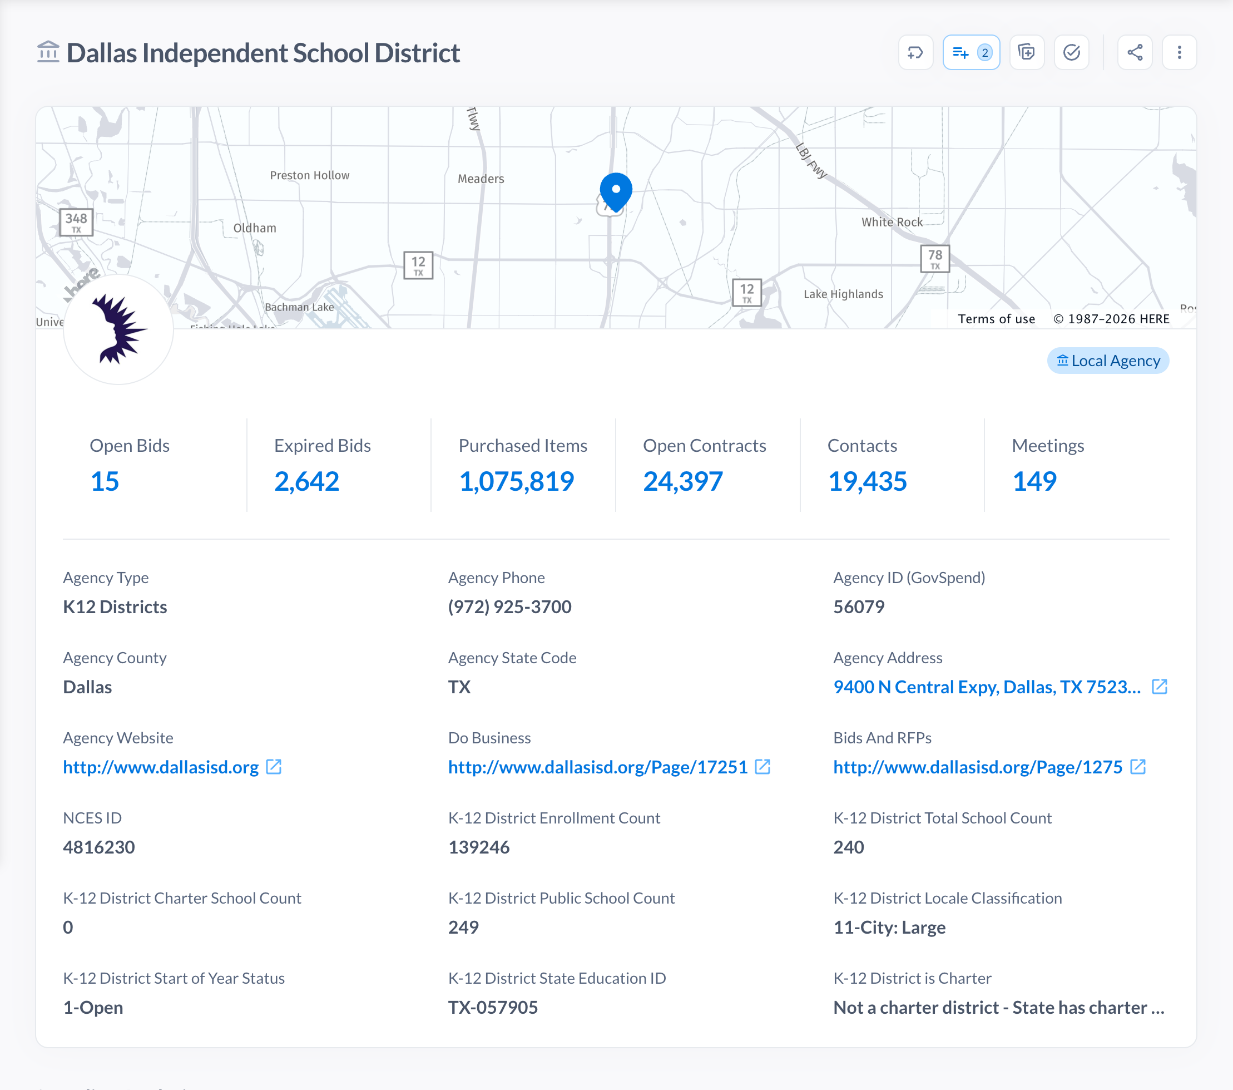Share this agency profile
The height and width of the screenshot is (1090, 1233).
pyautogui.click(x=1135, y=52)
